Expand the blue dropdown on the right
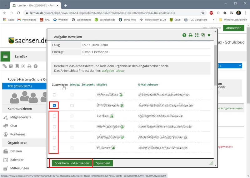Screen dimensions: 250x178 point(240,66)
